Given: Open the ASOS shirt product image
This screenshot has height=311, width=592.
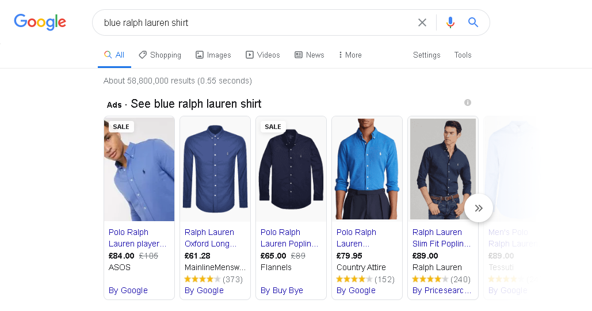Looking at the screenshot, I should pyautogui.click(x=139, y=169).
